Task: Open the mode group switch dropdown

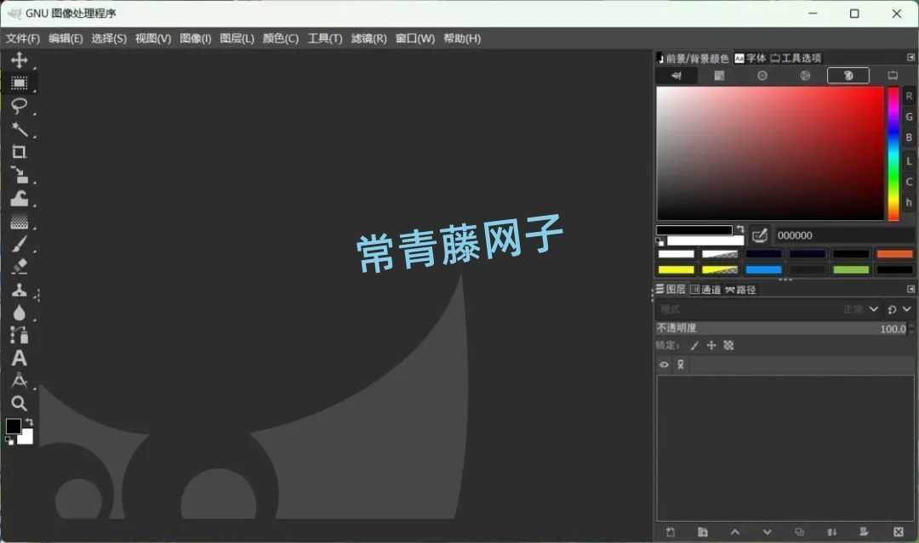Action: pos(899,309)
